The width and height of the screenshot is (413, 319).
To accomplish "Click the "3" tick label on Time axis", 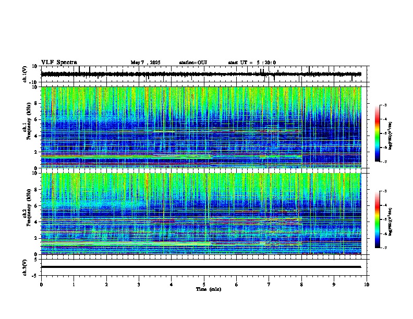I will [139, 285].
